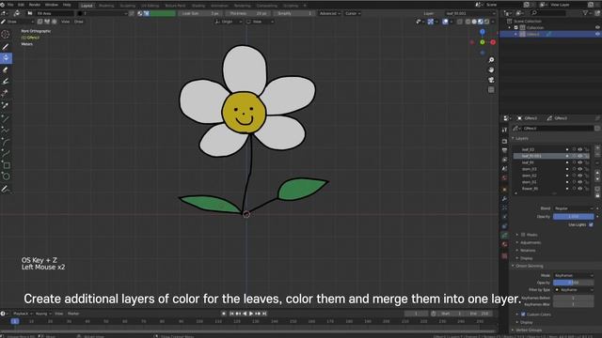Click the viewport pan hand gizmo
Image resolution: width=602 pixels, height=338 pixels.
click(x=491, y=70)
